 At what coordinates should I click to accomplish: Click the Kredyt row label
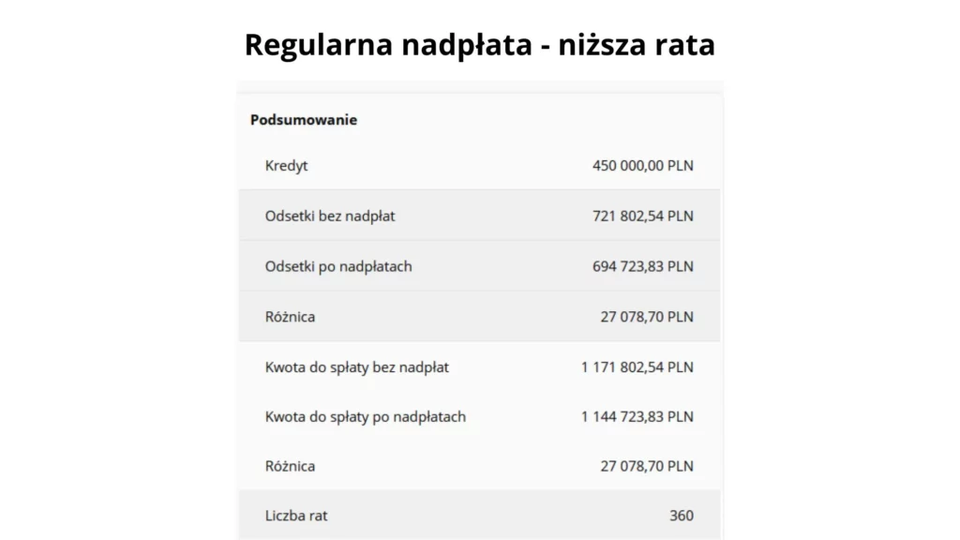click(287, 166)
